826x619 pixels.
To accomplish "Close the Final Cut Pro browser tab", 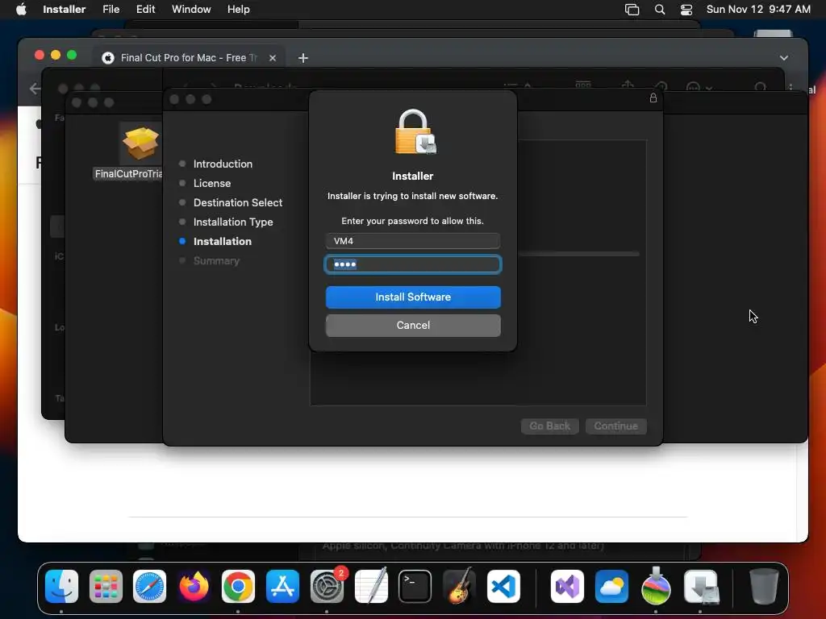I will 273,58.
